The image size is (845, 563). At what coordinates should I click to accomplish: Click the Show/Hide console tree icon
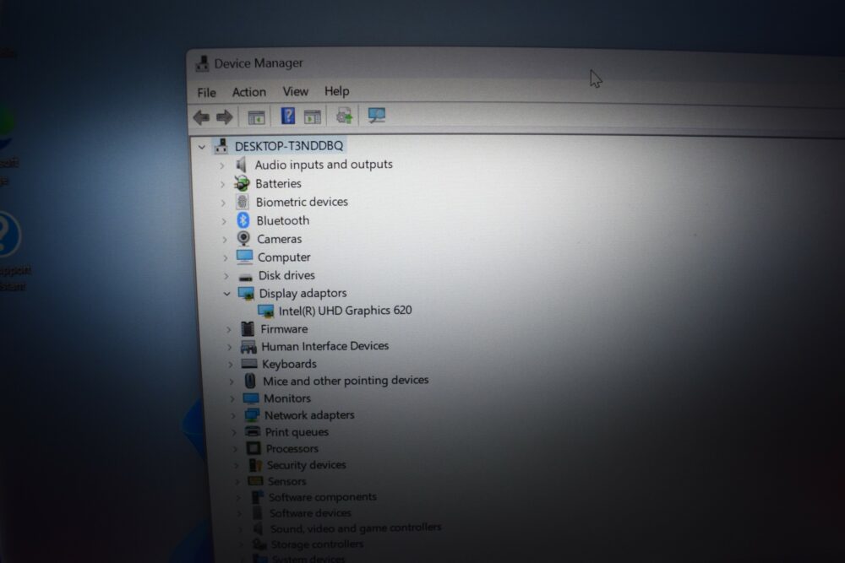[256, 116]
